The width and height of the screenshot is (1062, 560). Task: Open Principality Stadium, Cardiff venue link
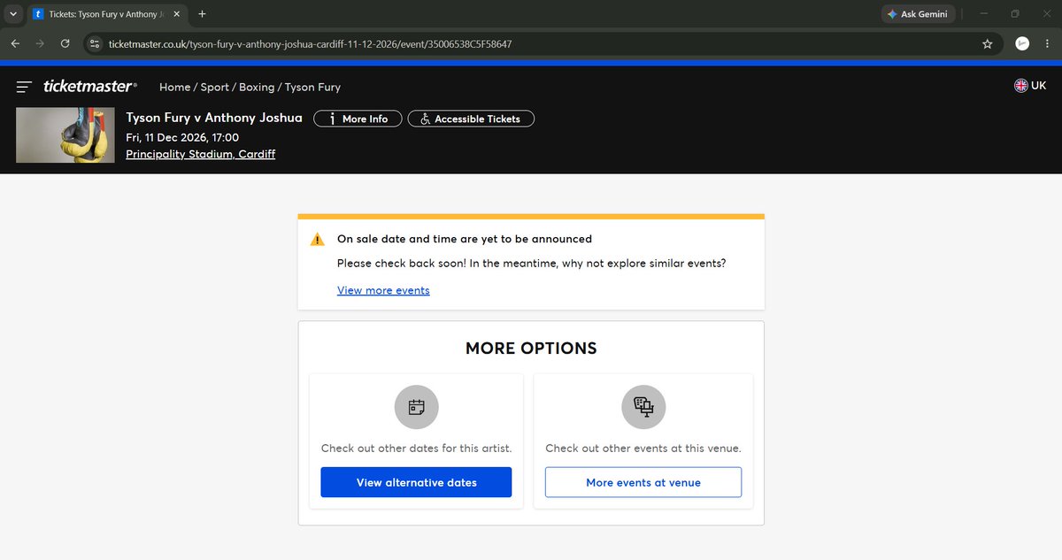201,154
